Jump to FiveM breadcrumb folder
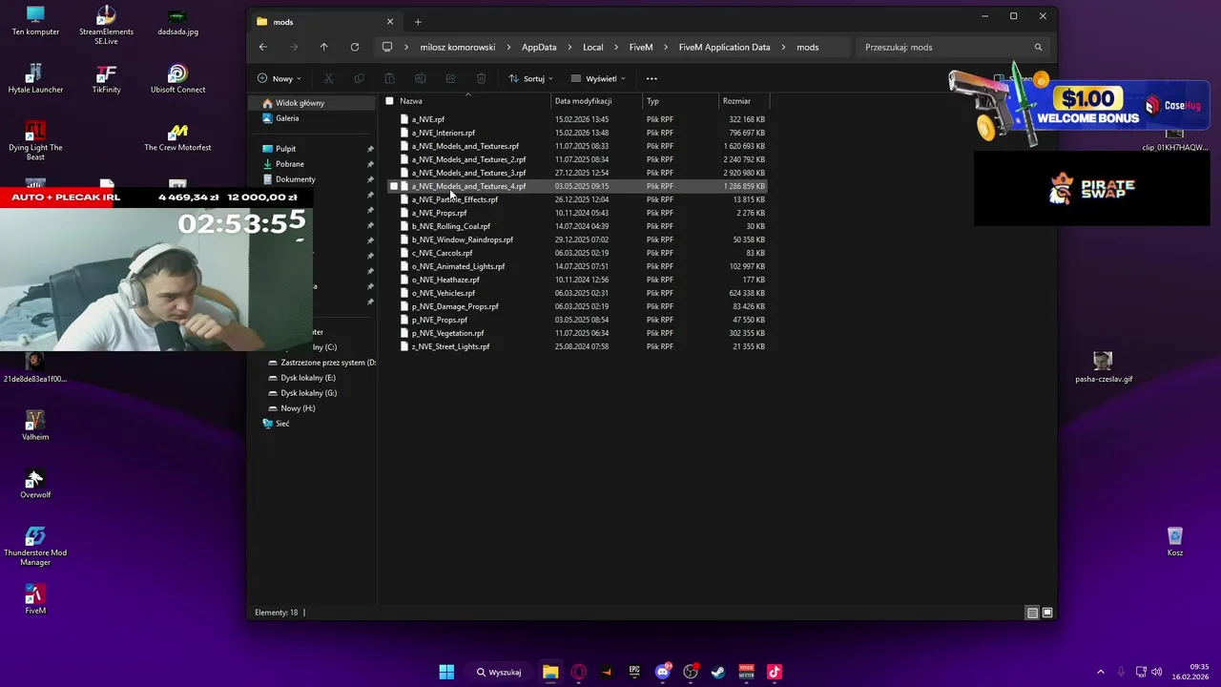Screen dimensions: 1221x687 (x=641, y=47)
